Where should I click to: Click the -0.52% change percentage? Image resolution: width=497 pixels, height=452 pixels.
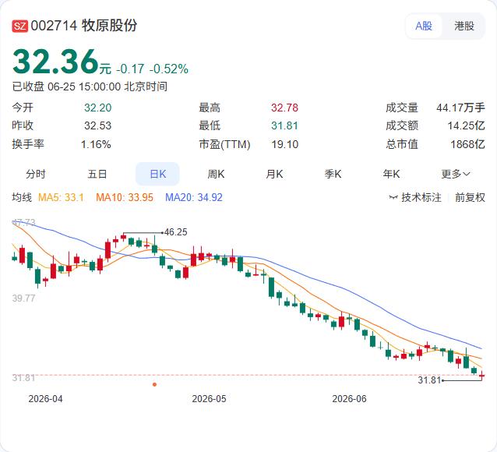168,69
